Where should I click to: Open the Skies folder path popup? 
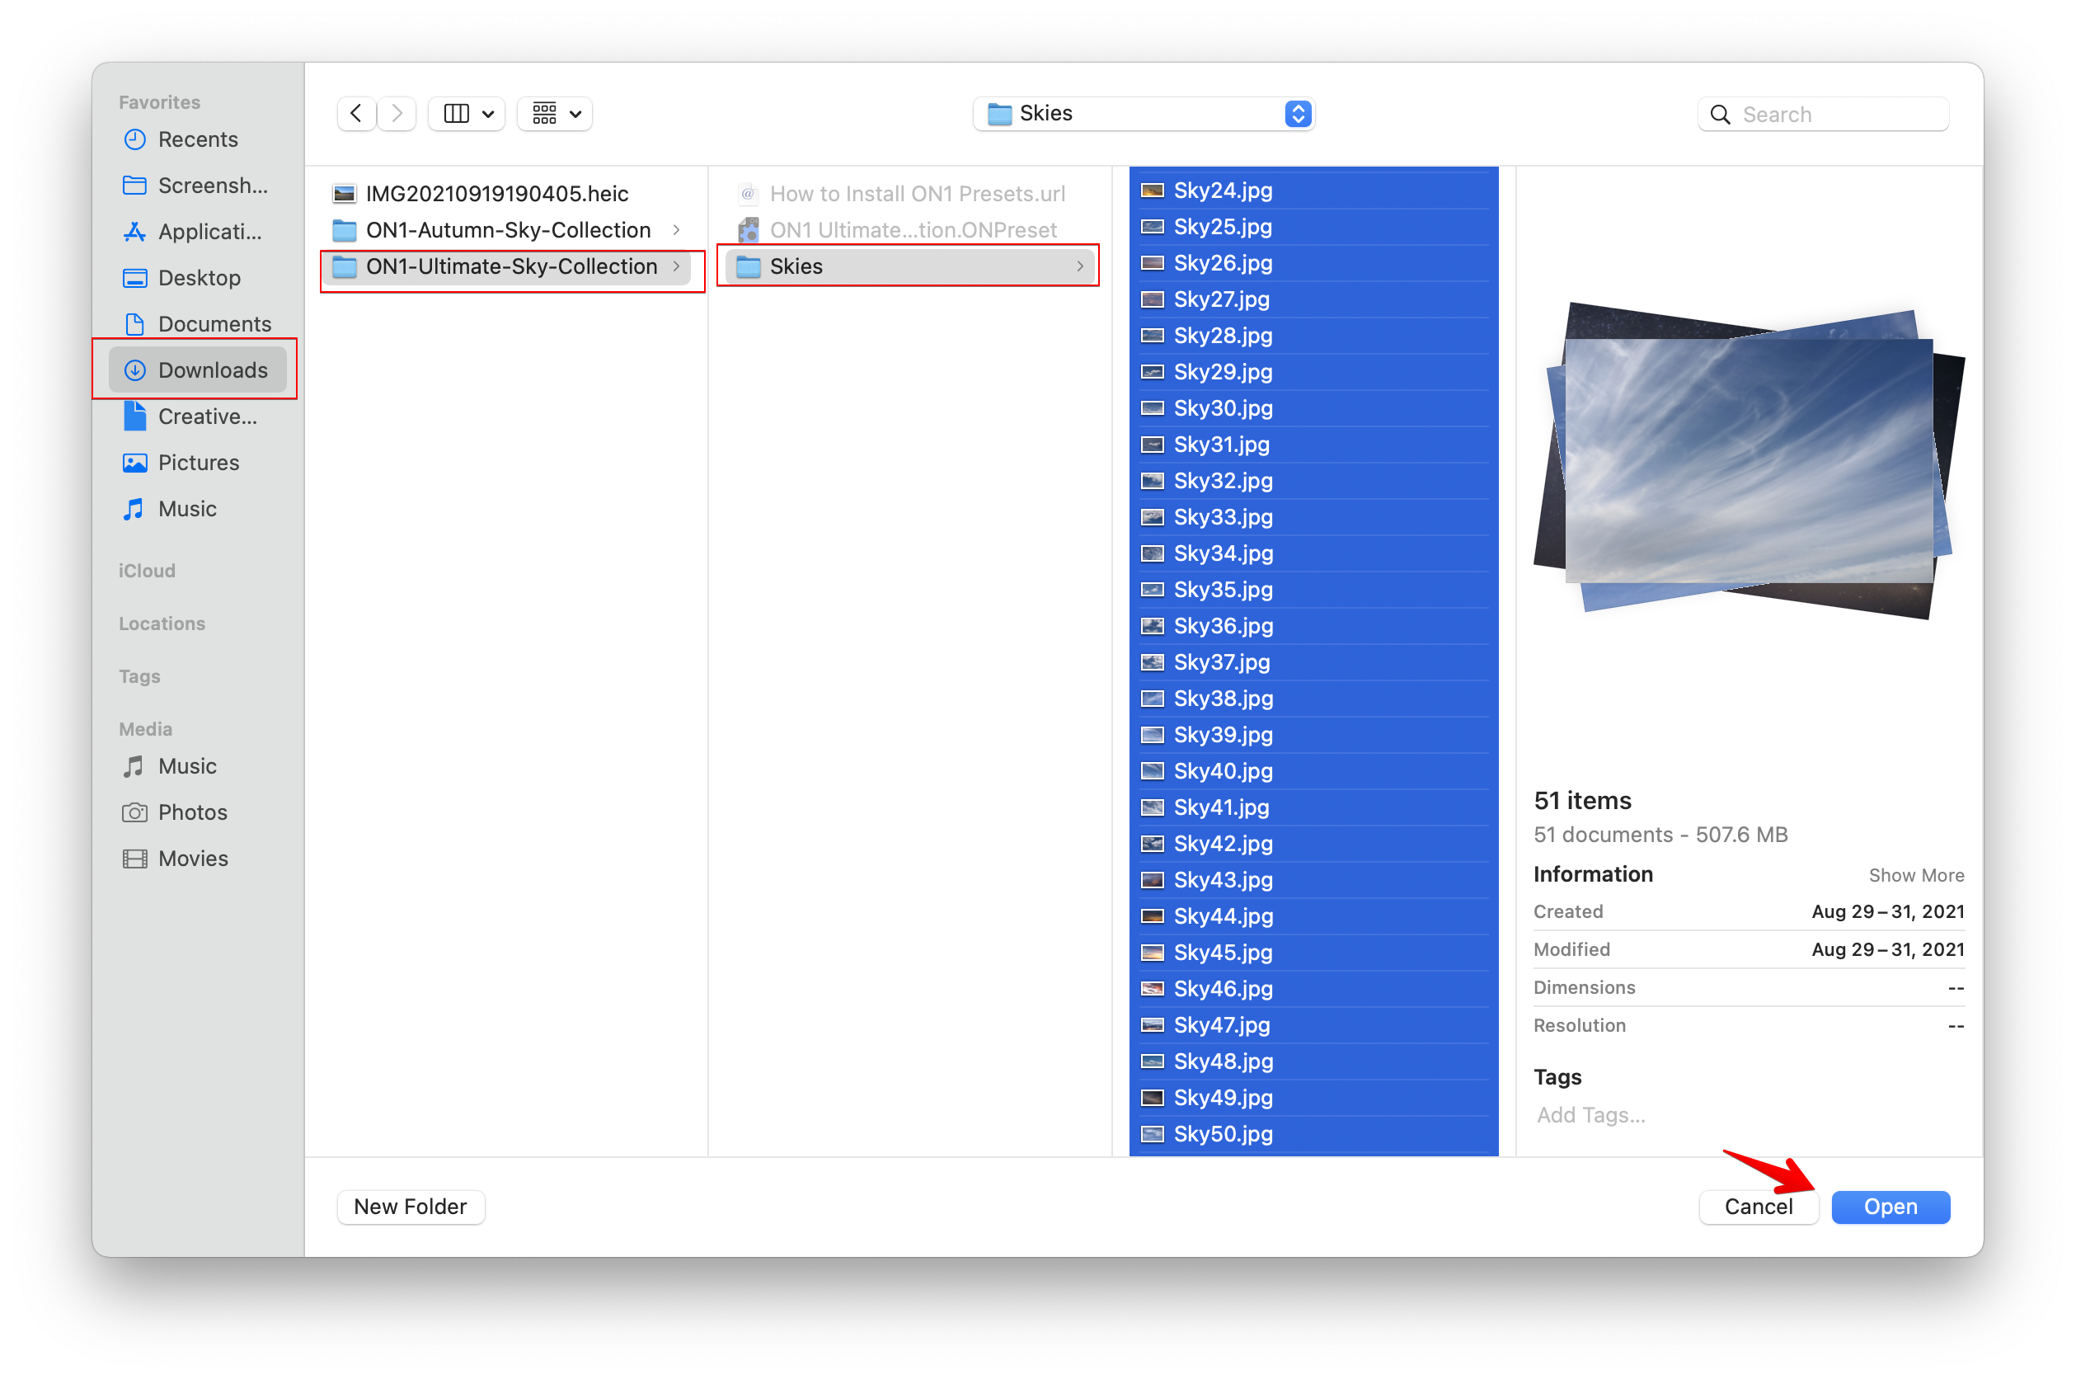(1144, 114)
